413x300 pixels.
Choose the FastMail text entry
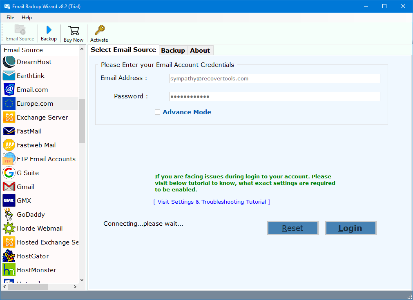[29, 131]
